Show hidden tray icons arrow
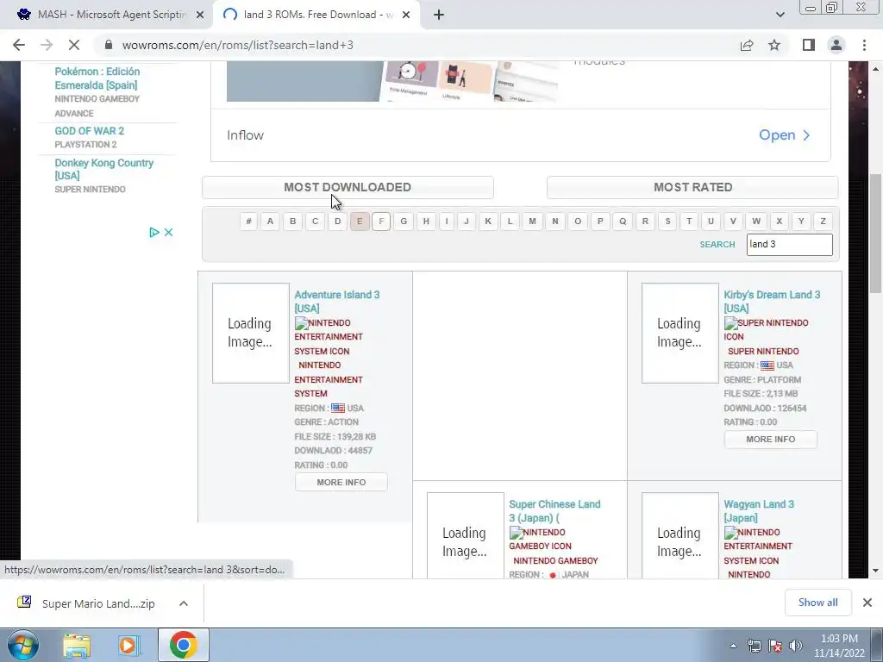Viewport: 883px width, 662px height. (x=733, y=646)
